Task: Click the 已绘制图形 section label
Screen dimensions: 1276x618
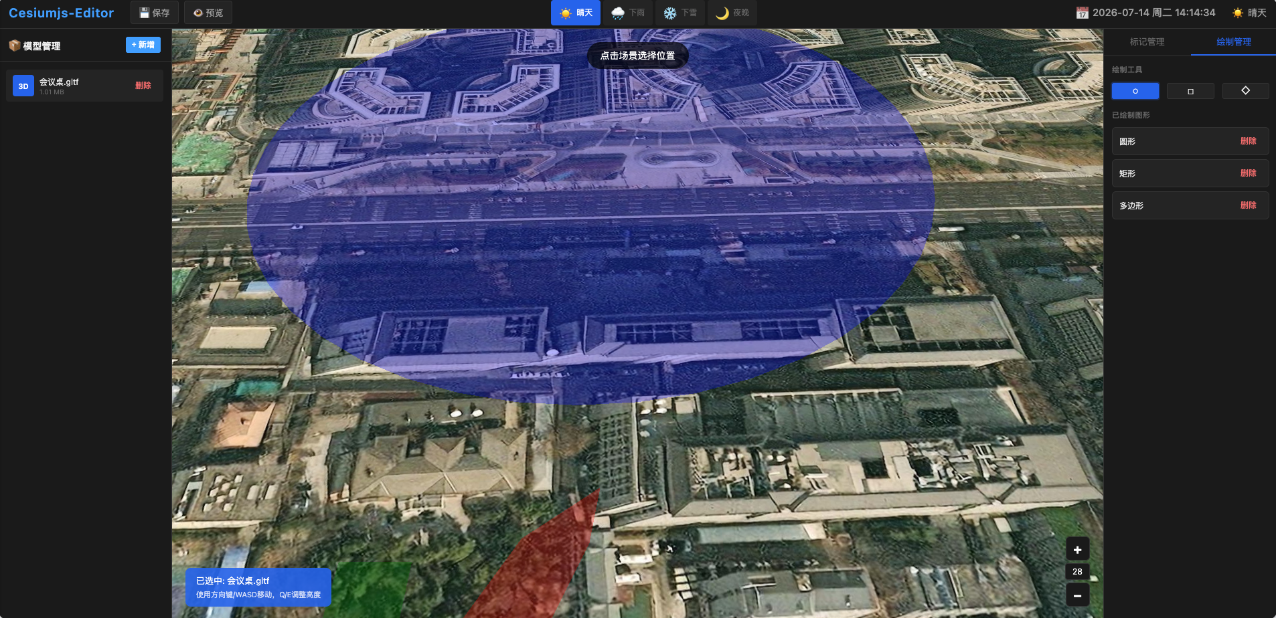Action: click(x=1131, y=115)
